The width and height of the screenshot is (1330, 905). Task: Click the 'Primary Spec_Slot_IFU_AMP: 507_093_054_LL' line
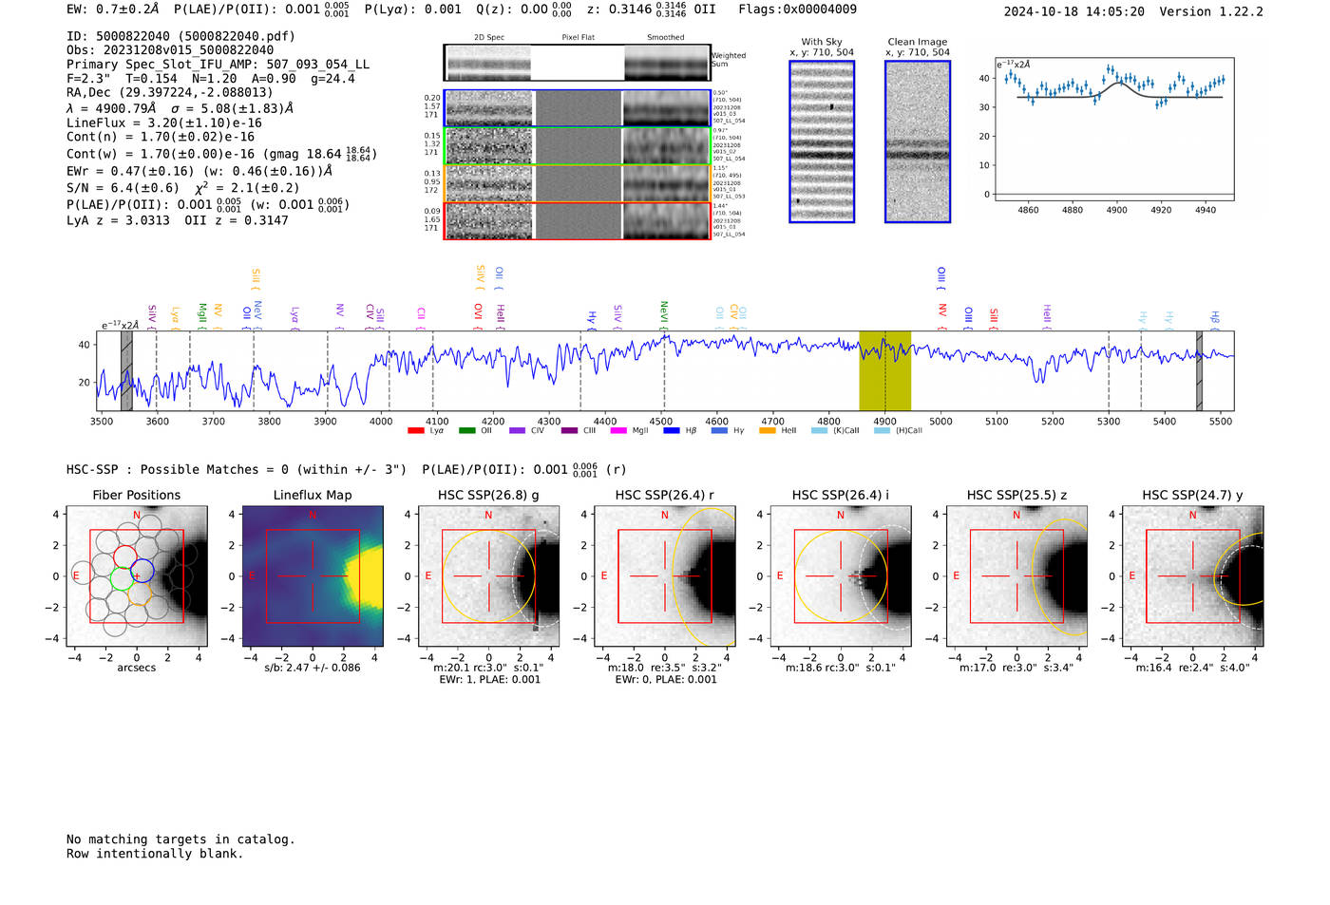coord(218,65)
